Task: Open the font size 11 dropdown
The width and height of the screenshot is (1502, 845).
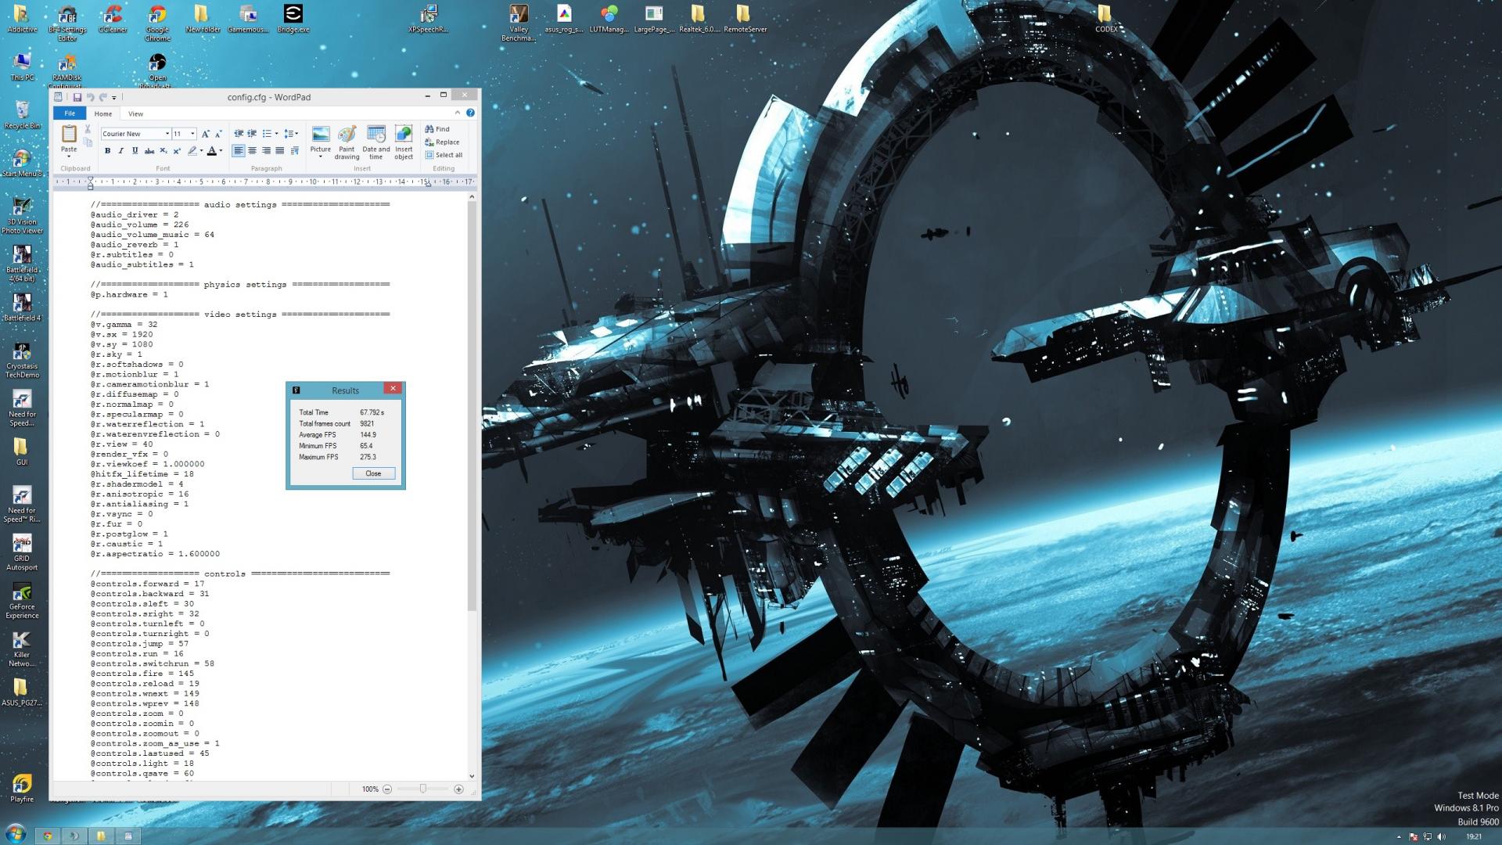Action: tap(192, 134)
